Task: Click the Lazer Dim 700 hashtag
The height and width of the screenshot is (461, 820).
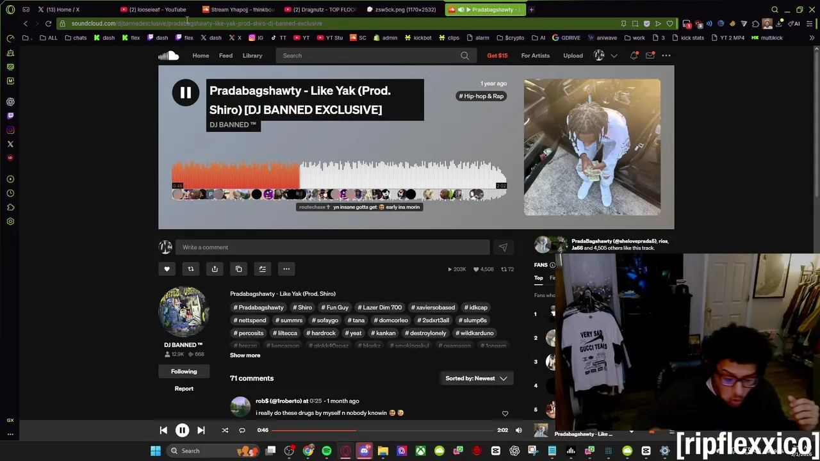Action: (379, 307)
